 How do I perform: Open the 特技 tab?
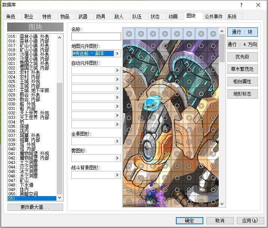tap(49, 16)
